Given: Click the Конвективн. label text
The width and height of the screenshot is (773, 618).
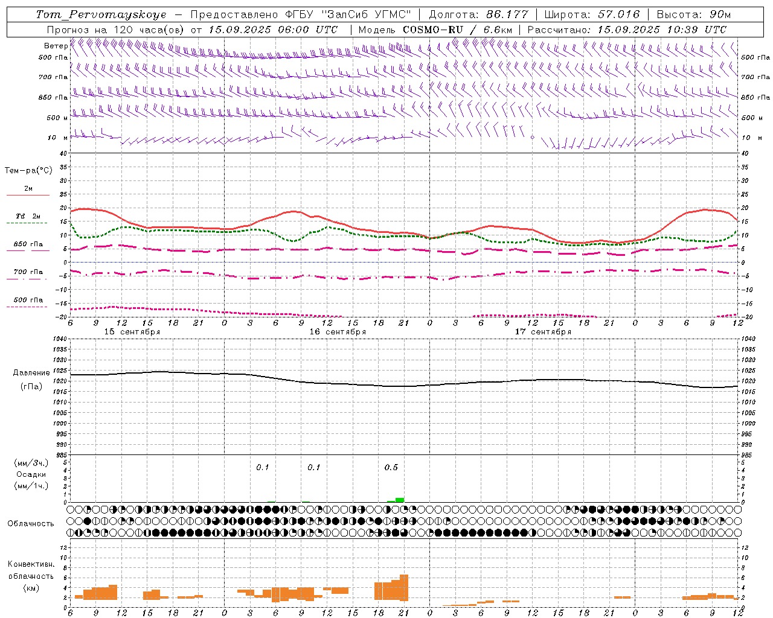Looking at the screenshot, I should click(31, 564).
